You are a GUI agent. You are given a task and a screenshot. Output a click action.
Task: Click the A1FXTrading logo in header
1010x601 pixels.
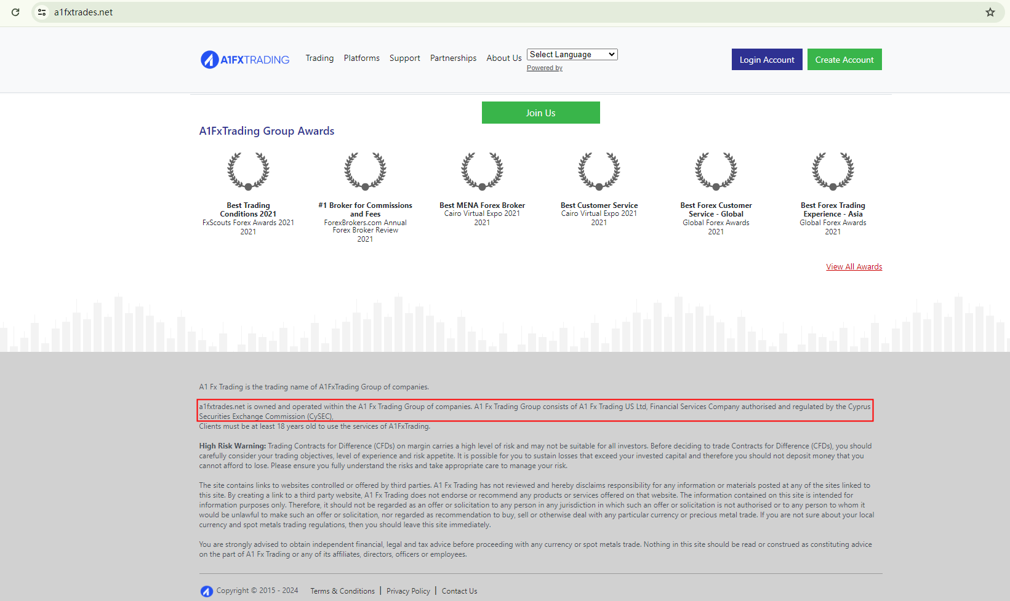pyautogui.click(x=245, y=60)
